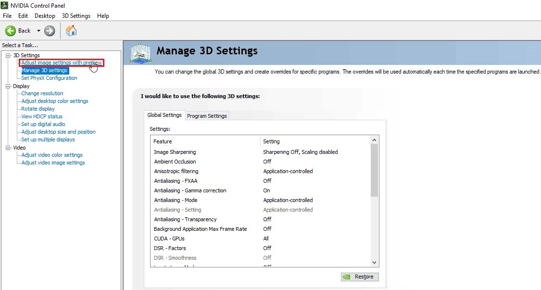Select the Anisotropic filtering row
The height and width of the screenshot is (290, 541).
click(x=260, y=172)
